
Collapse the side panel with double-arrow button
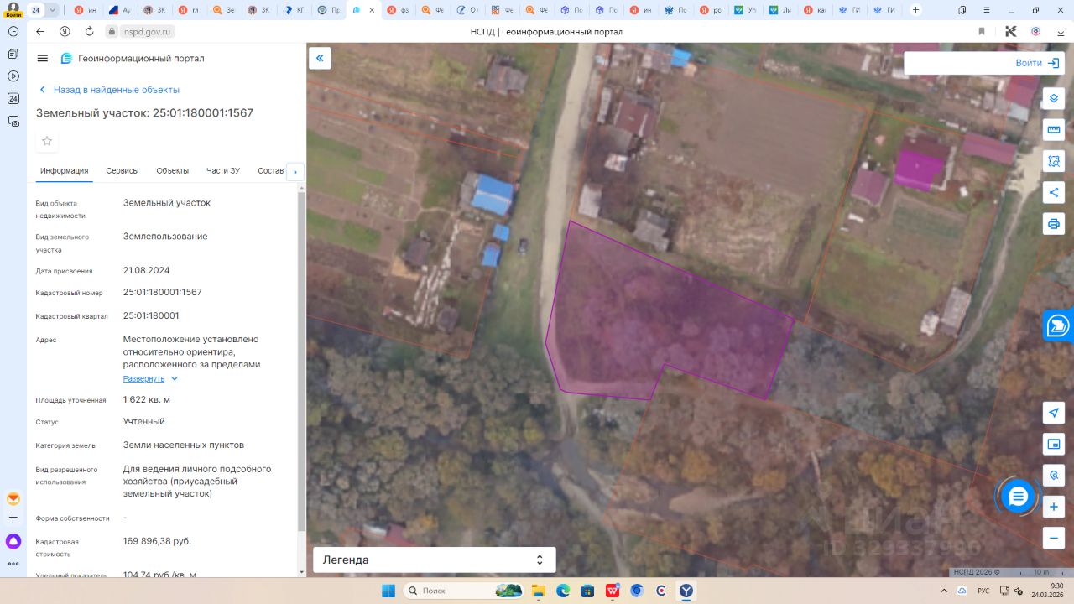(320, 58)
